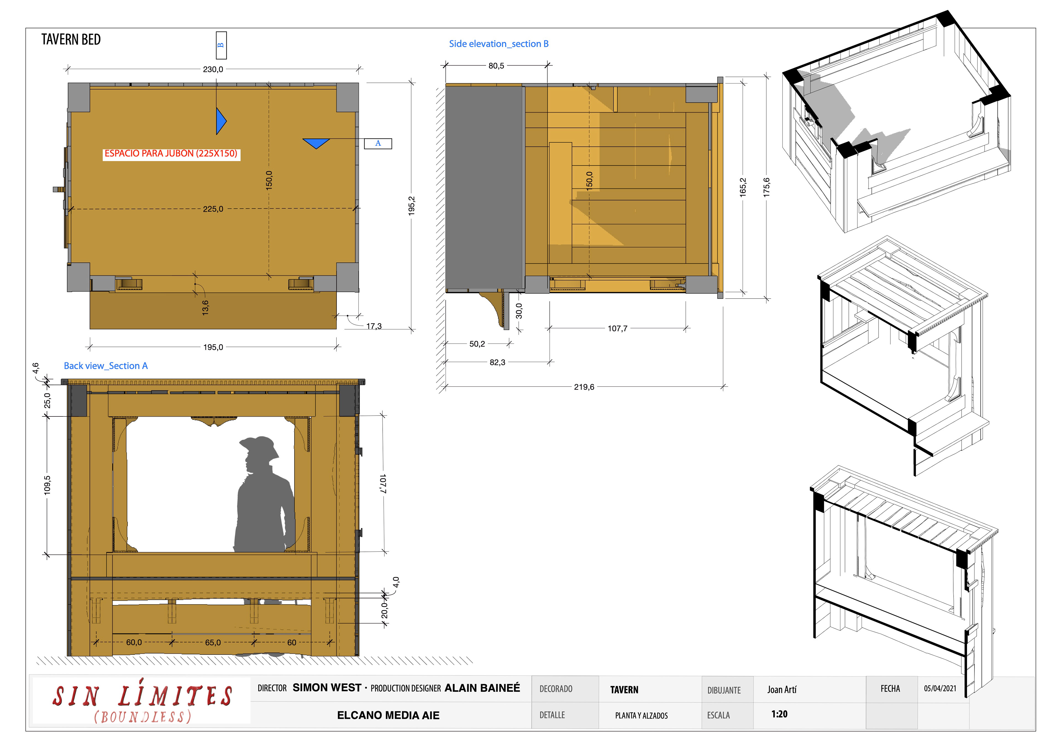Select the gray wall block in side elevation
The height and width of the screenshot is (750, 1061).
click(484, 187)
